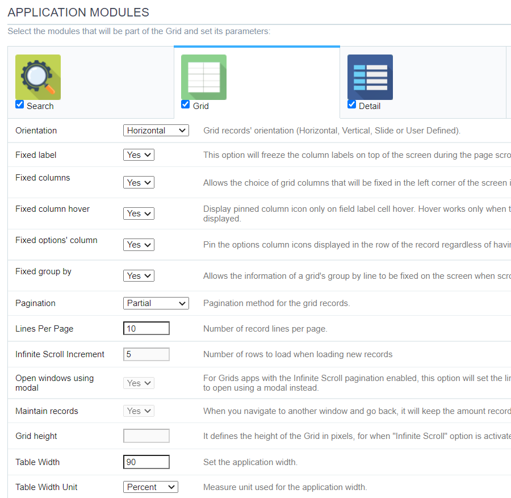
Task: Click the Search module magnifier icon
Action: point(37,77)
